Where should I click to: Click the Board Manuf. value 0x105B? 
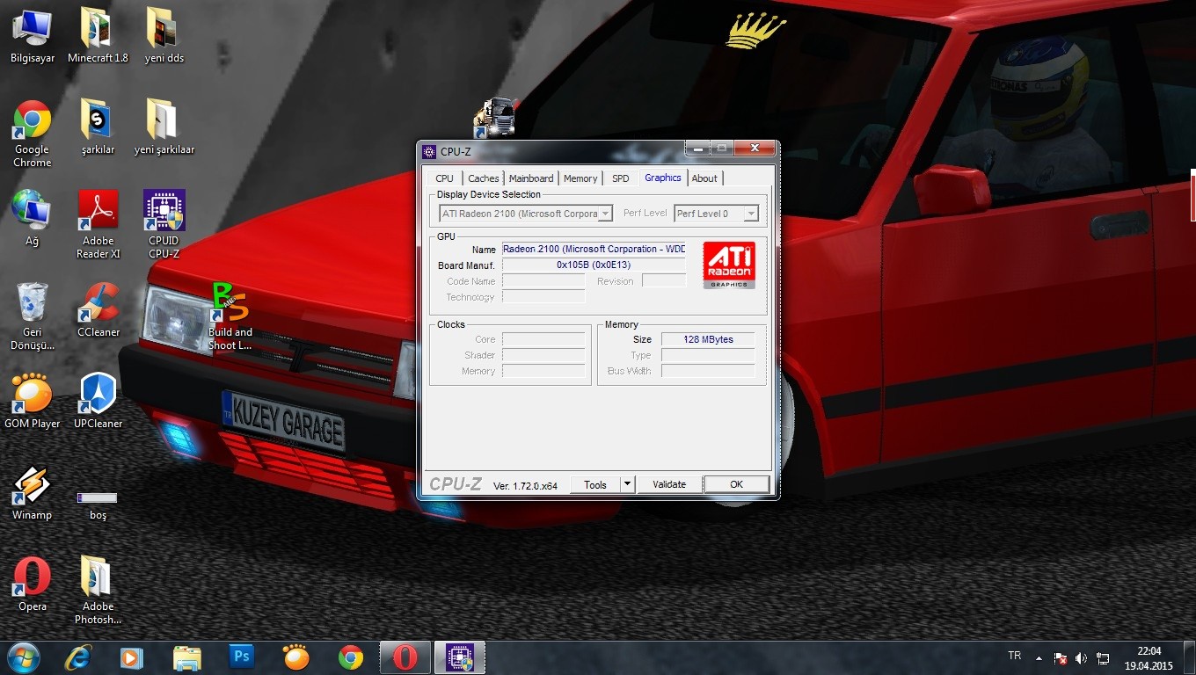594,265
